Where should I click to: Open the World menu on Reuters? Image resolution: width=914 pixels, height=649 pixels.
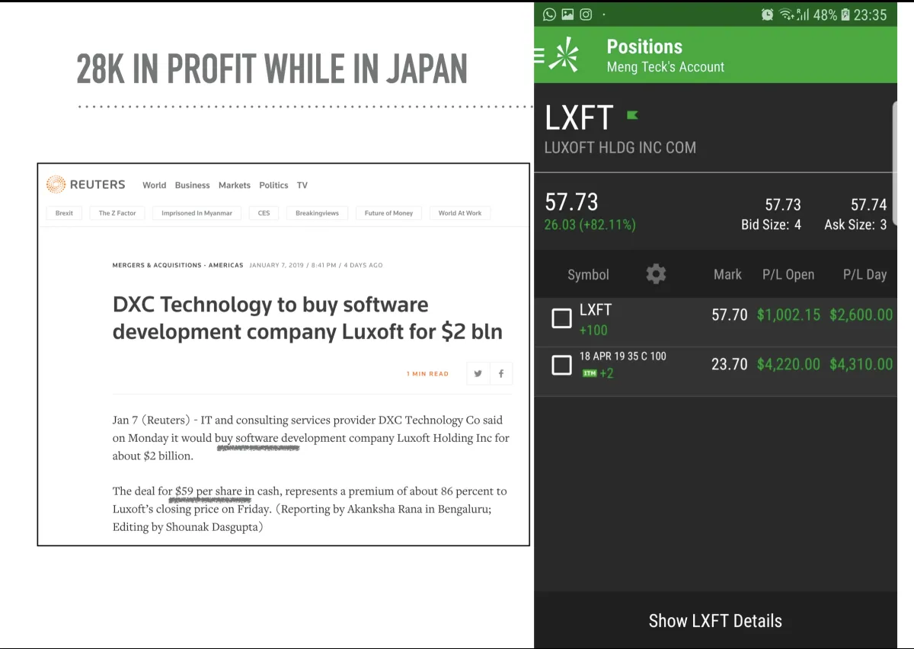tap(154, 185)
